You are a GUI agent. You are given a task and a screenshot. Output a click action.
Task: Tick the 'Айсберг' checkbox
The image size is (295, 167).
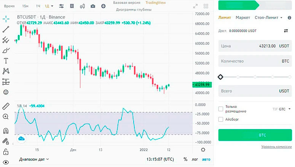point(221,120)
